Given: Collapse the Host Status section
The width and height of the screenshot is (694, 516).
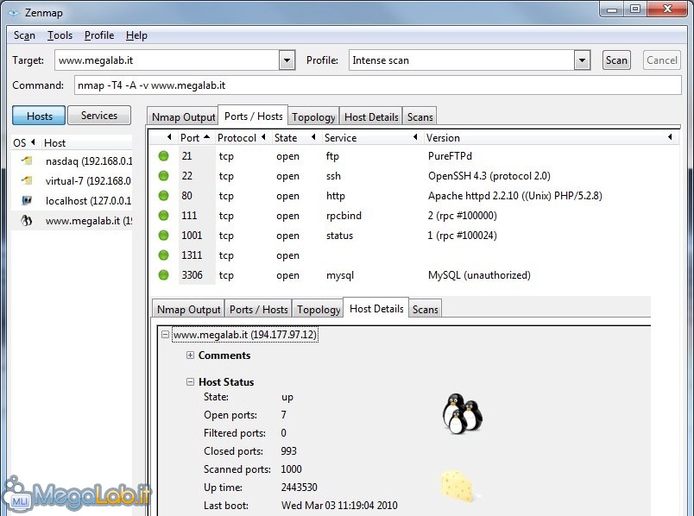Looking at the screenshot, I should pyautogui.click(x=190, y=381).
